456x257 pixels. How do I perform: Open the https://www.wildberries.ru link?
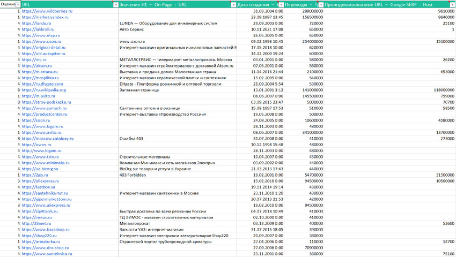47,11
